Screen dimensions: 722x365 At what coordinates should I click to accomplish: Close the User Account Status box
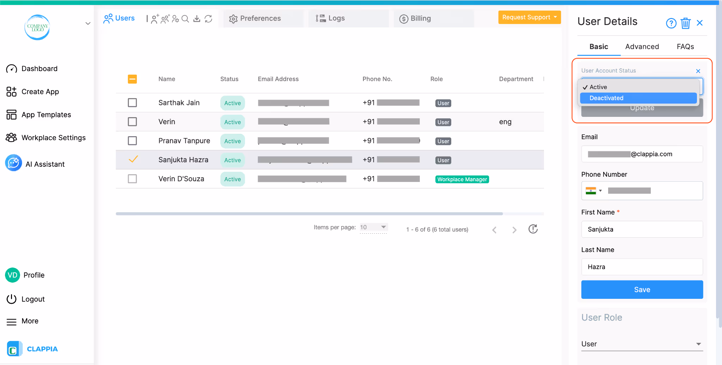(698, 71)
